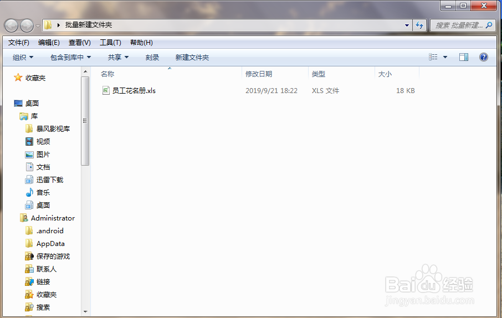Click the sidebar scrollbar down arrow
This screenshot has height=318, width=502.
pos(85,311)
